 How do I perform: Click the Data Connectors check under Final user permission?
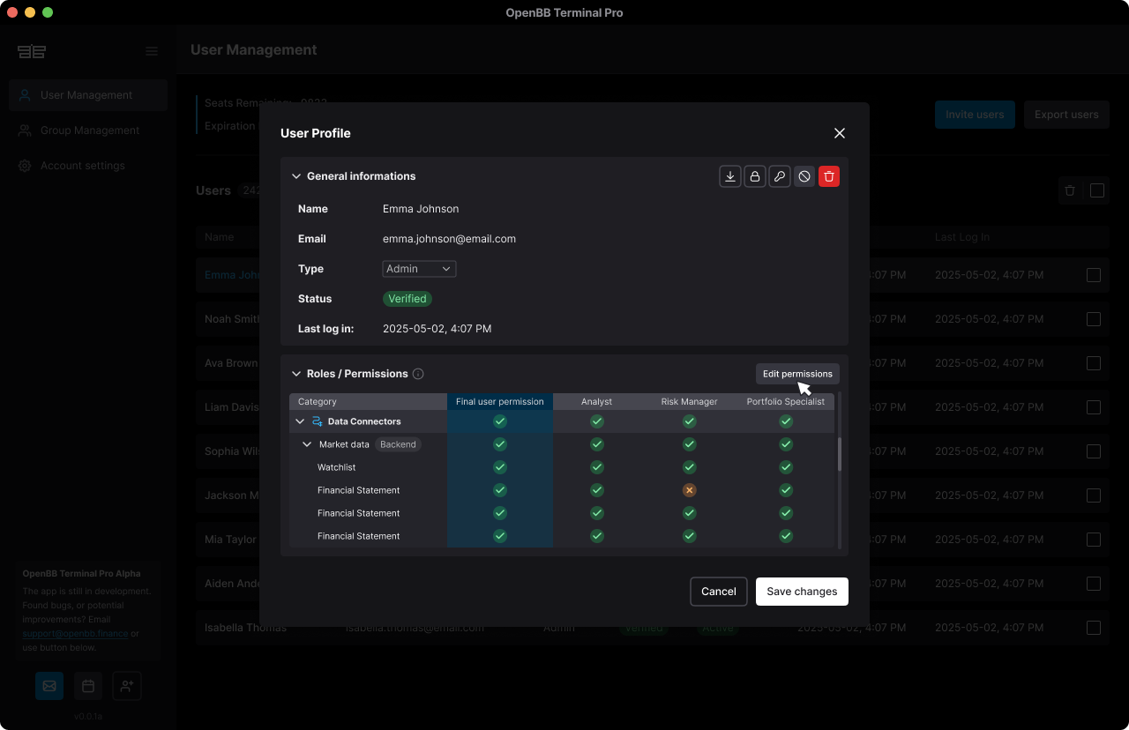(500, 421)
